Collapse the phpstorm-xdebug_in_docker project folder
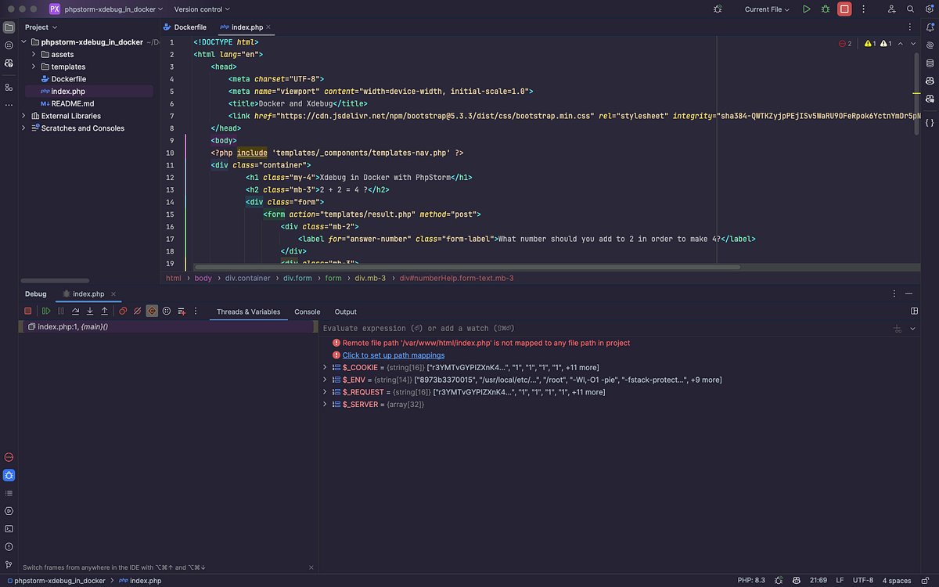This screenshot has height=587, width=939. pos(23,41)
